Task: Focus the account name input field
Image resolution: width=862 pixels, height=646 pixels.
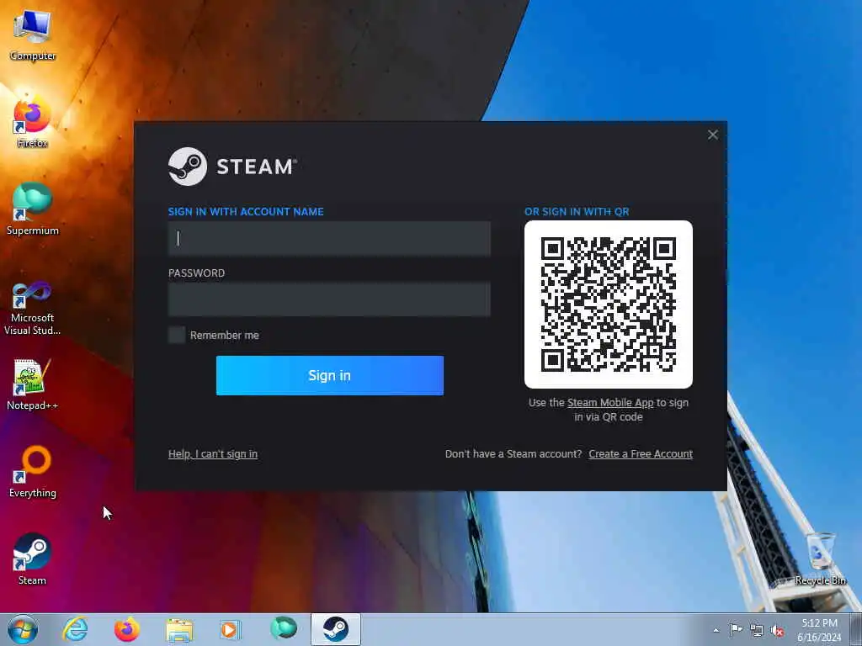Action: point(329,238)
